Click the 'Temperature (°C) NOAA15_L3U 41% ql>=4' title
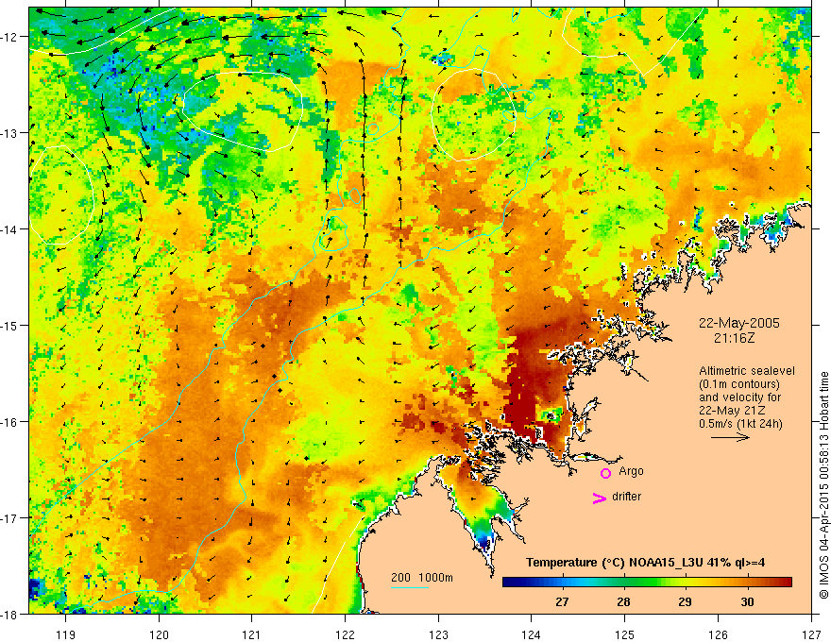This screenshot has height=642, width=831. 645,563
